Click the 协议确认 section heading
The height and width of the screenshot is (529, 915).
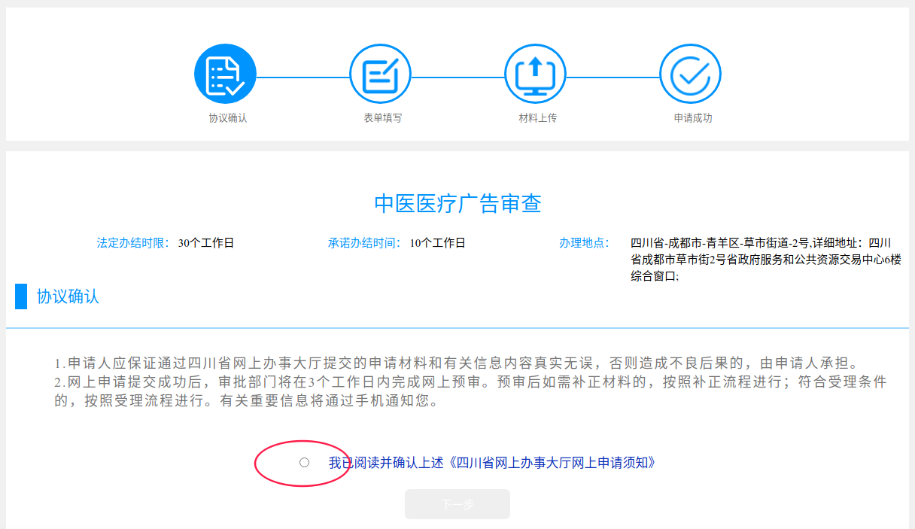coord(68,296)
